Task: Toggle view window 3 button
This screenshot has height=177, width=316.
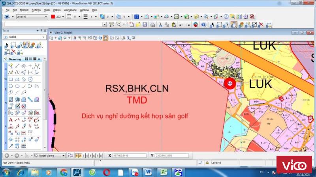Action: click(x=83, y=156)
